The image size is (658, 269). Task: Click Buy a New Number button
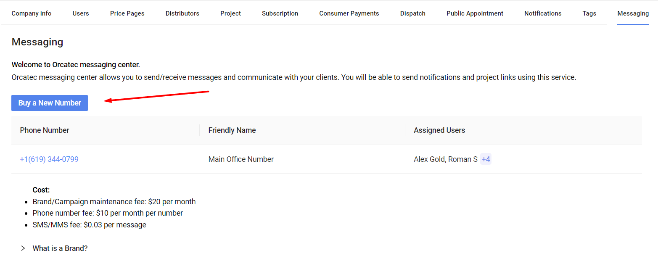[50, 103]
